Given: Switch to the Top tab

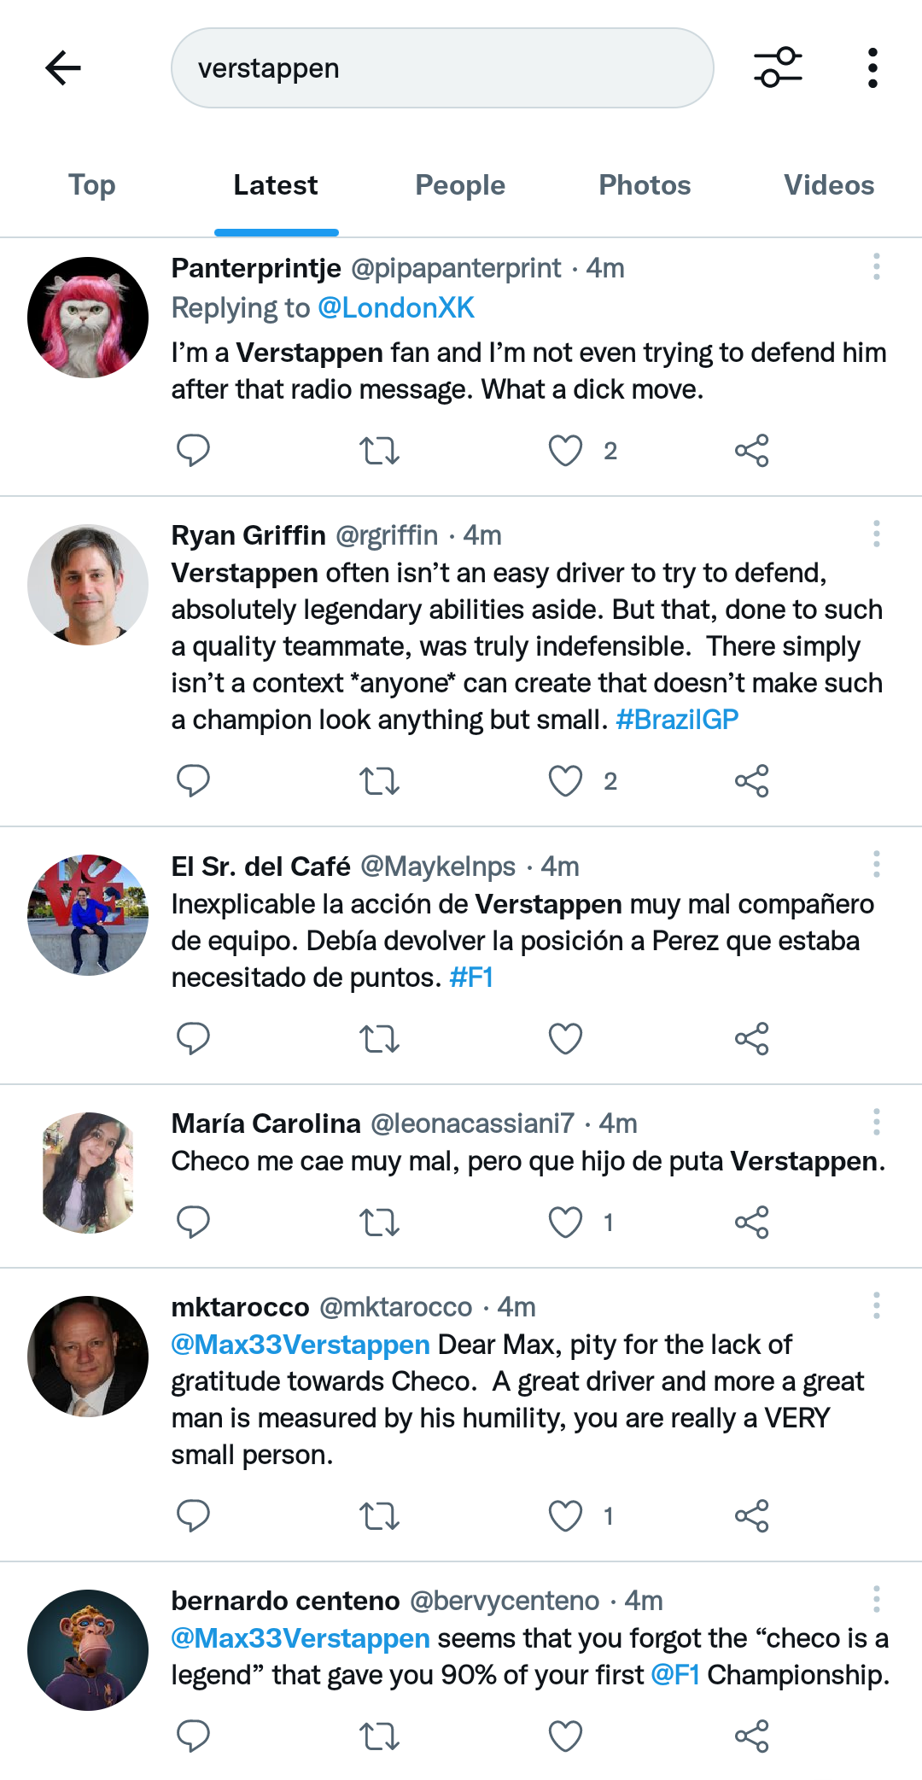Looking at the screenshot, I should point(92,185).
